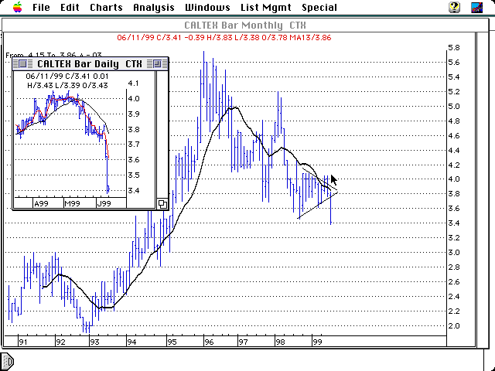Image resolution: width=495 pixels, height=371 pixels.
Task: Click the 97 year label on time axis
Action: (243, 342)
